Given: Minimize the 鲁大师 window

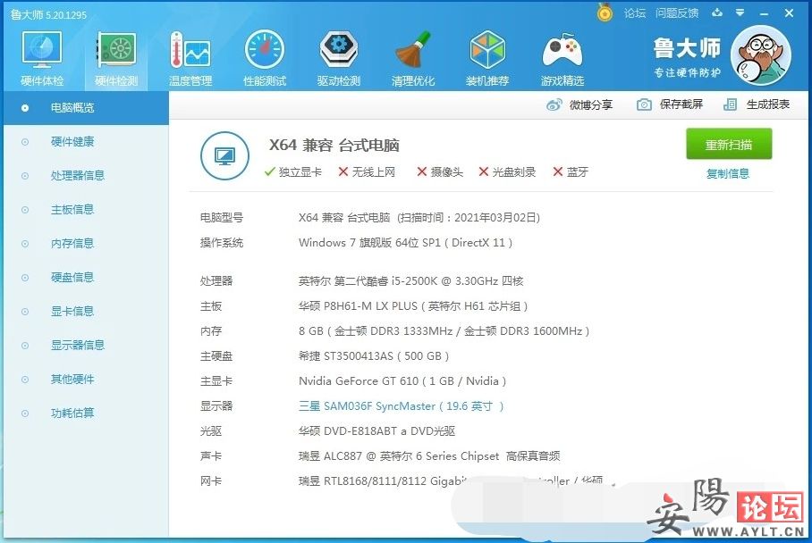Looking at the screenshot, I should point(765,13).
